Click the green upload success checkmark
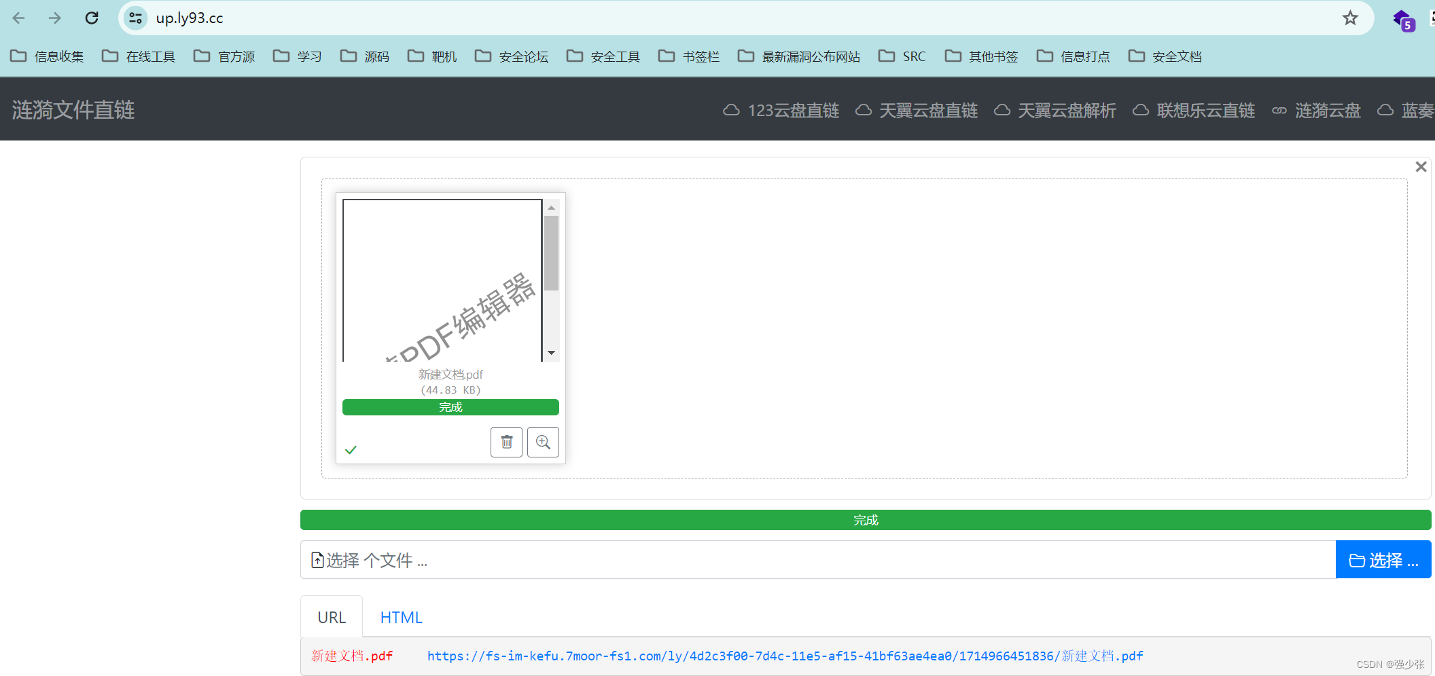The height and width of the screenshot is (676, 1435). click(x=351, y=450)
